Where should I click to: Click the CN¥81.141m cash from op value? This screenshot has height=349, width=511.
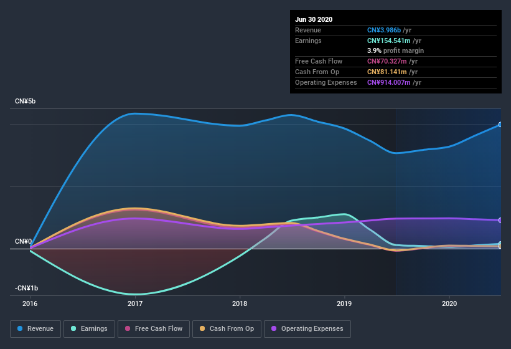(x=387, y=72)
